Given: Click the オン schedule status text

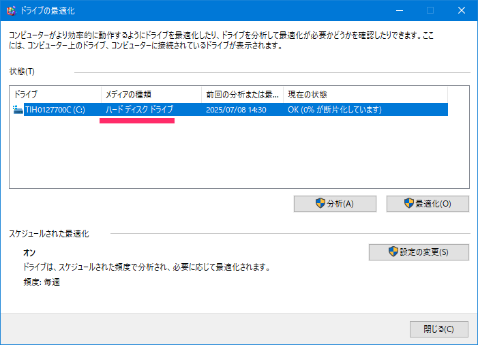Looking at the screenshot, I should (x=29, y=253).
